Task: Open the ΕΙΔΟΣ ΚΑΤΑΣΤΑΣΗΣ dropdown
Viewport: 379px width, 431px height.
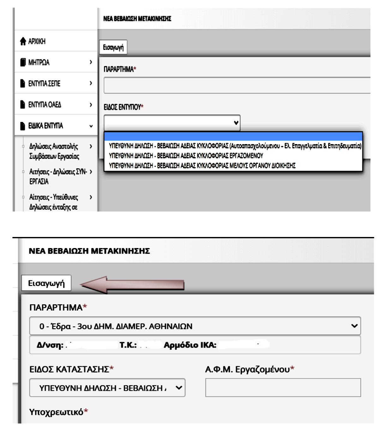Action: point(107,388)
